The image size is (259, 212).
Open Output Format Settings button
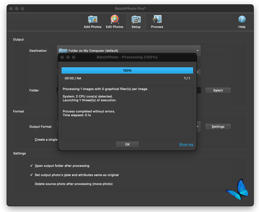point(218,127)
